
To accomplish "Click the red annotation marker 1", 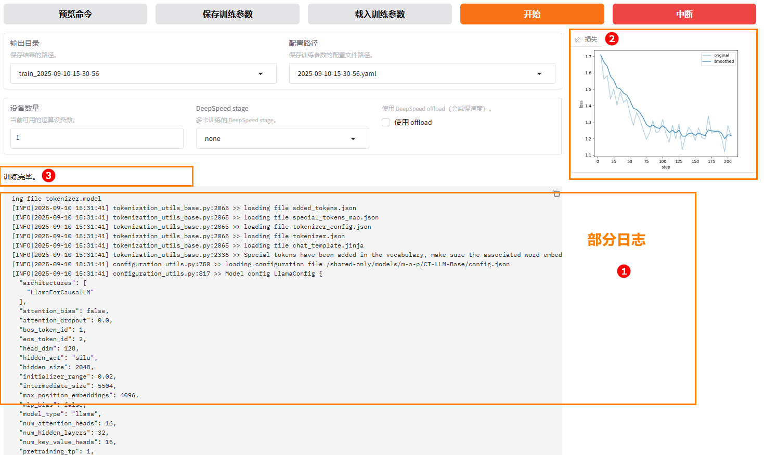I will [x=623, y=271].
